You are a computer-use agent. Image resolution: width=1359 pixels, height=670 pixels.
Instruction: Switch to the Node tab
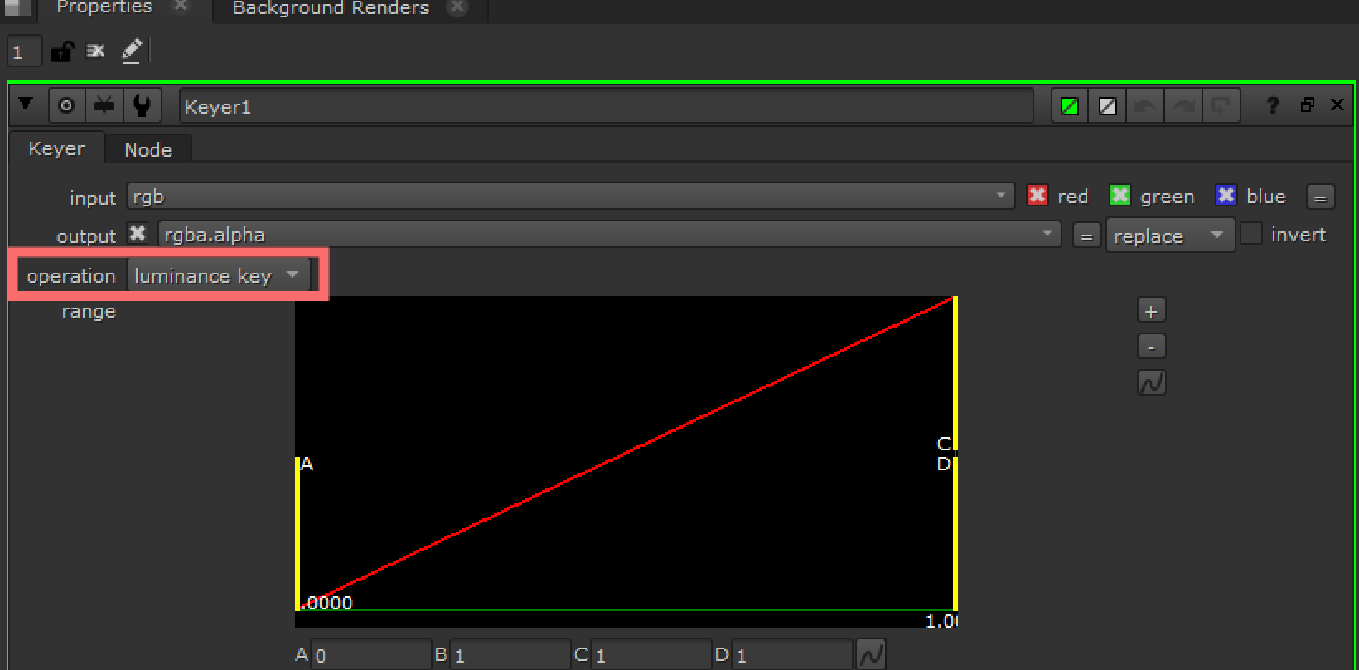pyautogui.click(x=148, y=150)
